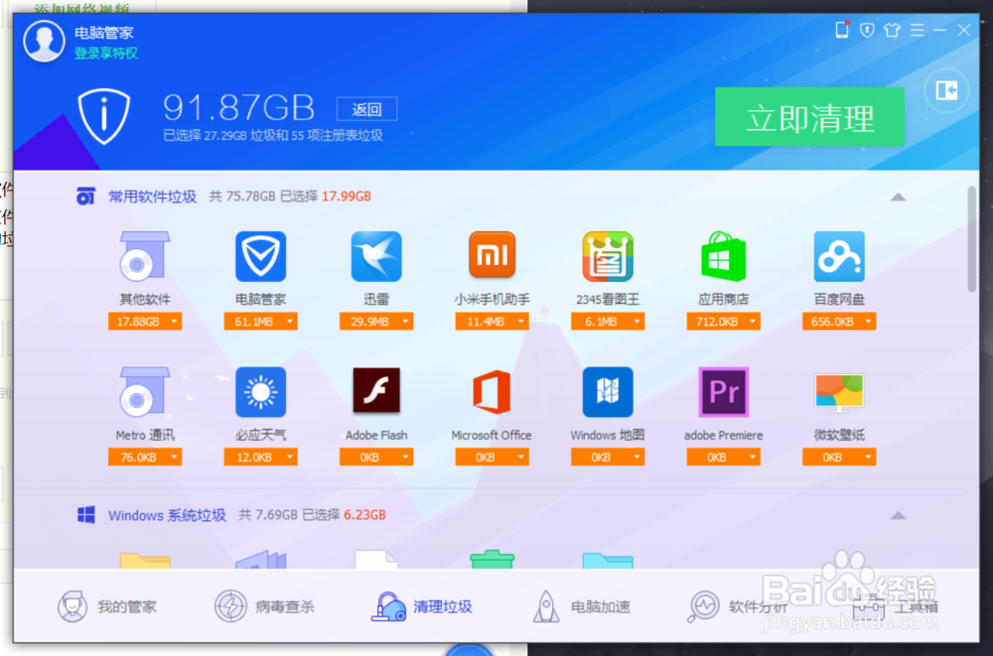Open the main menu hamburger icon
Image resolution: width=993 pixels, height=656 pixels.
[x=917, y=30]
